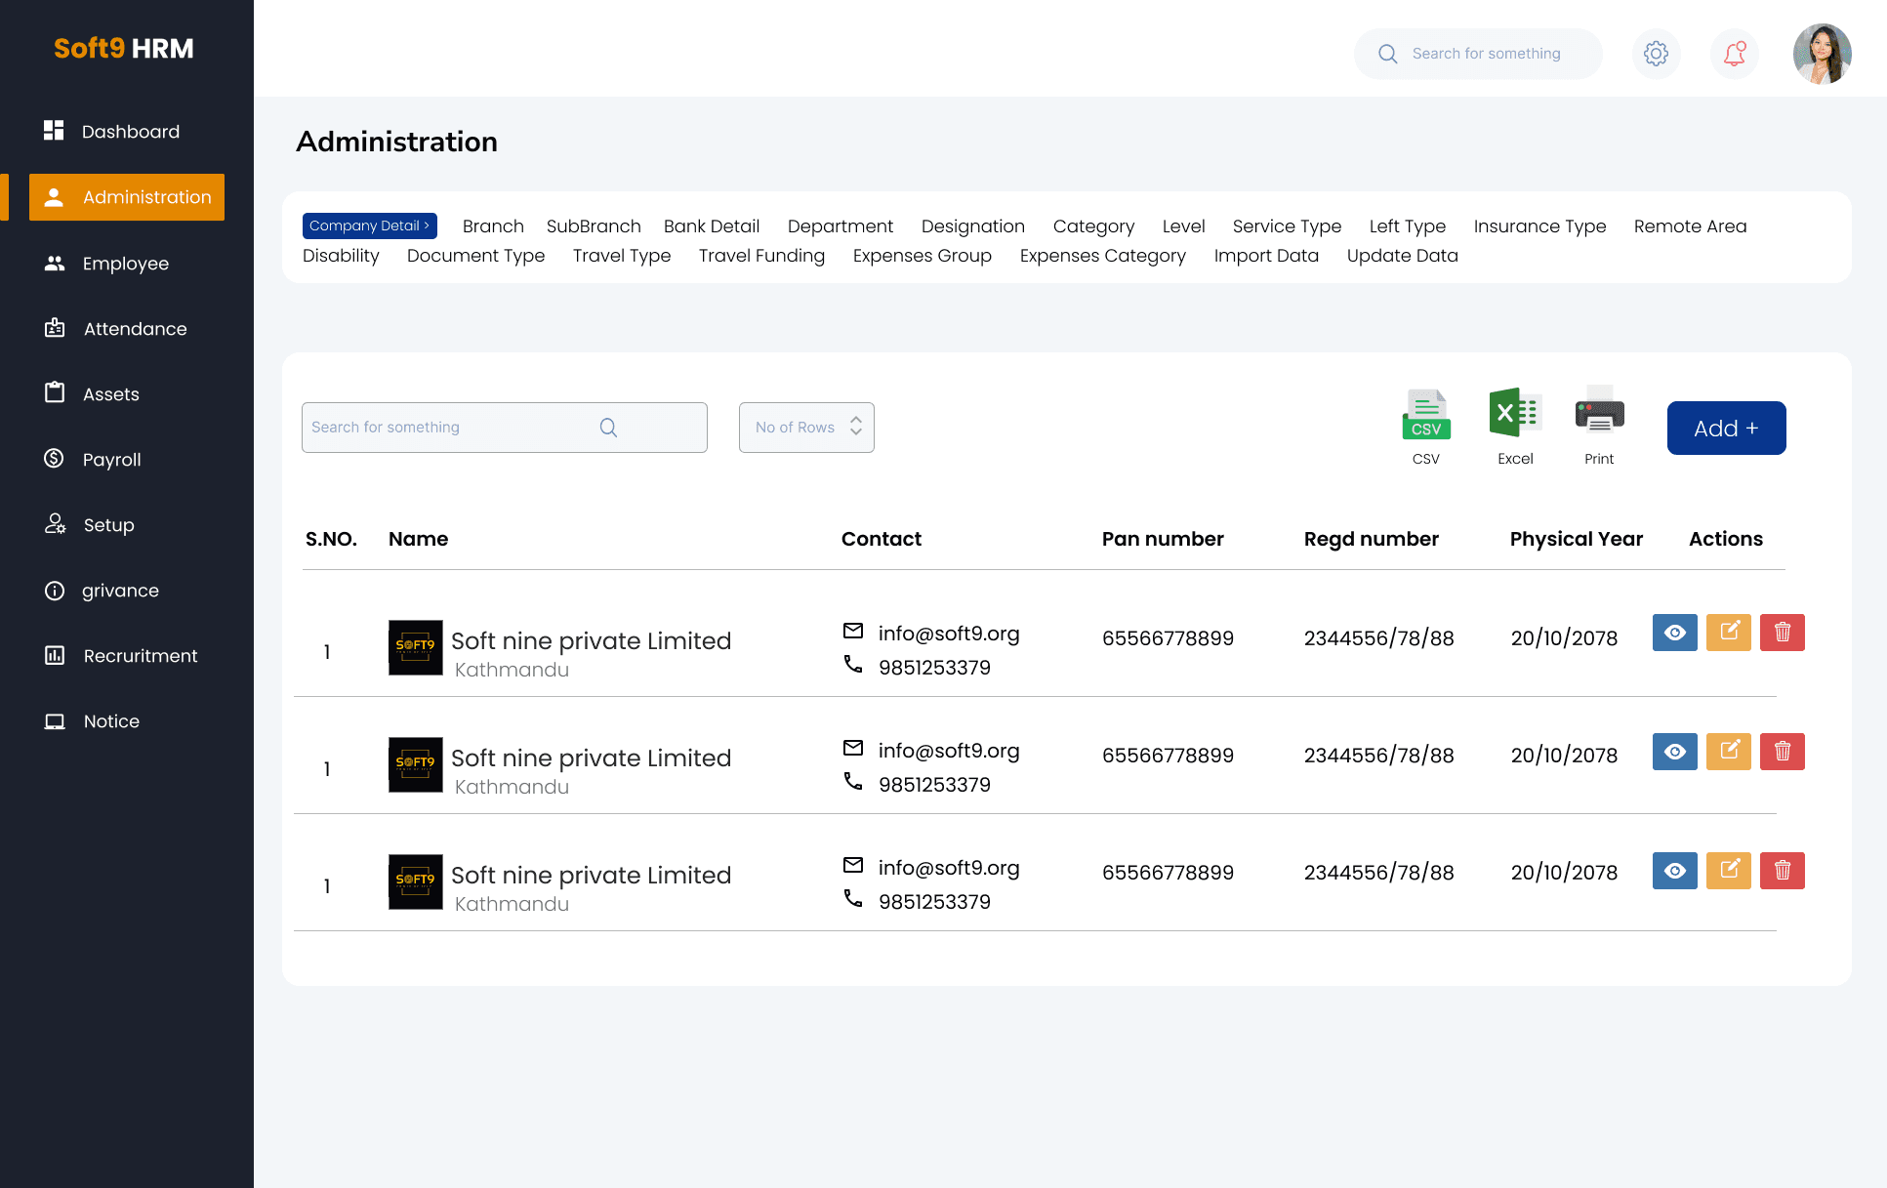Export table as CSV
Screen dimensions: 1887x1188
click(1426, 427)
